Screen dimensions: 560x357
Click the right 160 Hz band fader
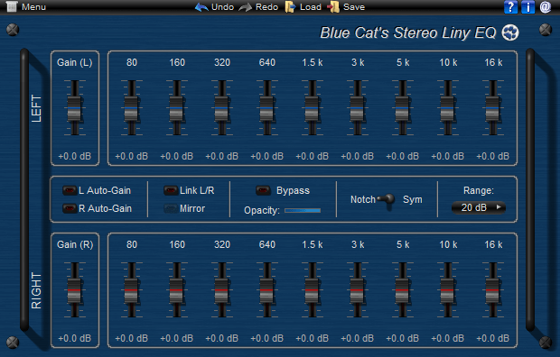(x=176, y=290)
